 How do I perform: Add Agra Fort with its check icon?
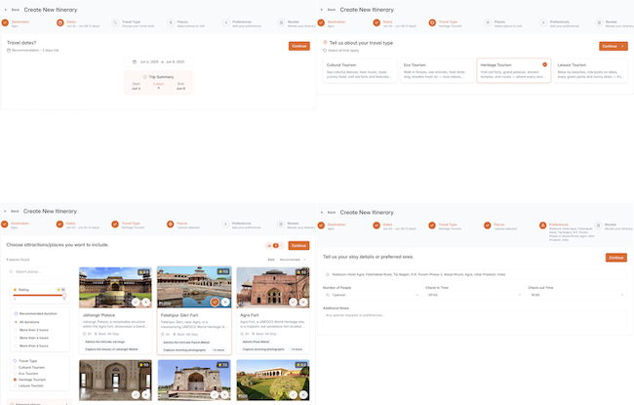tap(293, 303)
